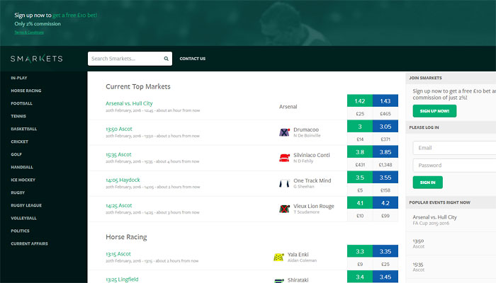The height and width of the screenshot is (283, 496).
Task: Open Arsenal vs. Hull City market
Action: tap(129, 103)
